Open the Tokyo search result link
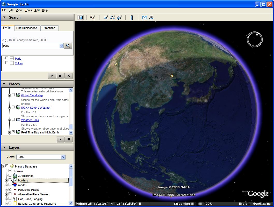This screenshot has height=207, width=274. pos(19,63)
